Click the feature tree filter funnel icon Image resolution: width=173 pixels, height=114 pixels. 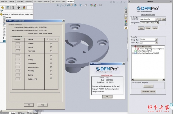point(1,11)
